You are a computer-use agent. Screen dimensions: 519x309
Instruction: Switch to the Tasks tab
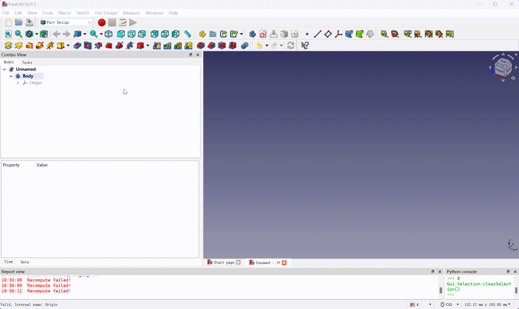click(x=27, y=63)
